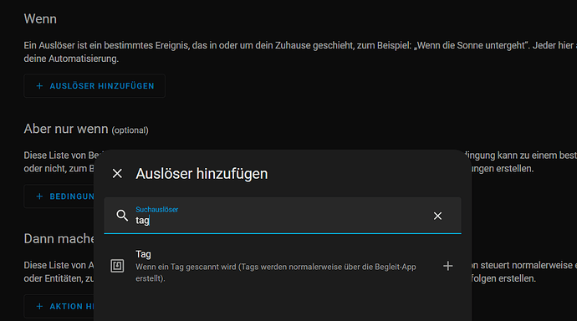577x321 pixels.
Task: Click the magnifier search icon
Action: 122,216
